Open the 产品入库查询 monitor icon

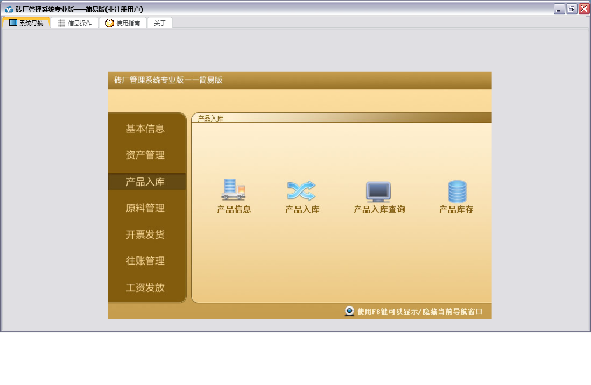click(378, 191)
